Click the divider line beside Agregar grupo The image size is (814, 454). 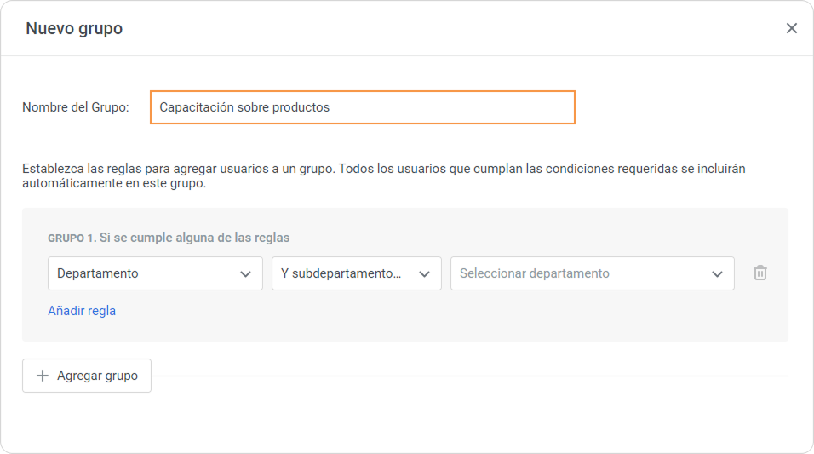coord(468,376)
